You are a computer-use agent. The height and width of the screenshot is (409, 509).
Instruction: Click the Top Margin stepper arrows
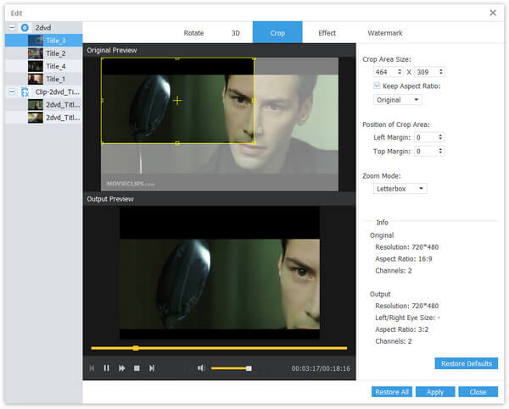point(440,151)
